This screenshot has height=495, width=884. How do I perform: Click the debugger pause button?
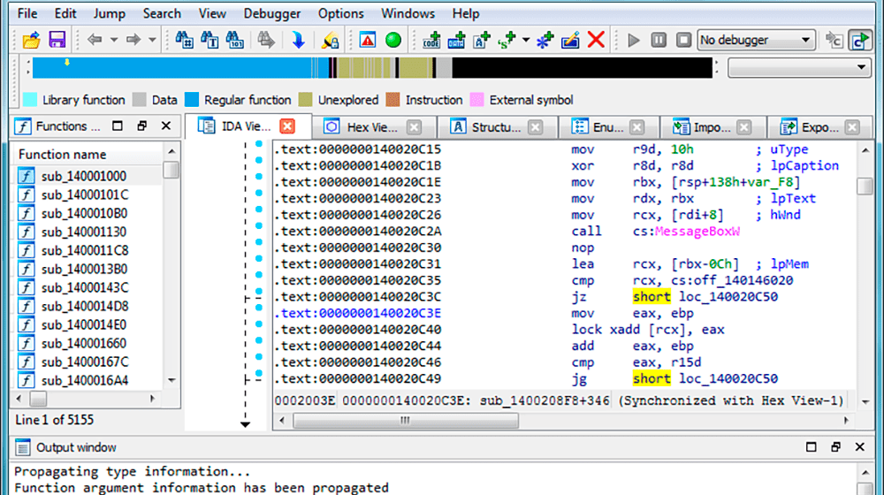click(659, 40)
